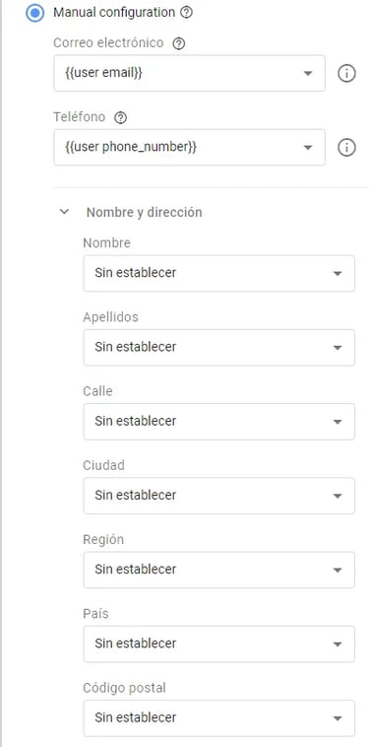Click the Nombre y dirección heading
This screenshot has height=747, width=369.
coord(144,213)
